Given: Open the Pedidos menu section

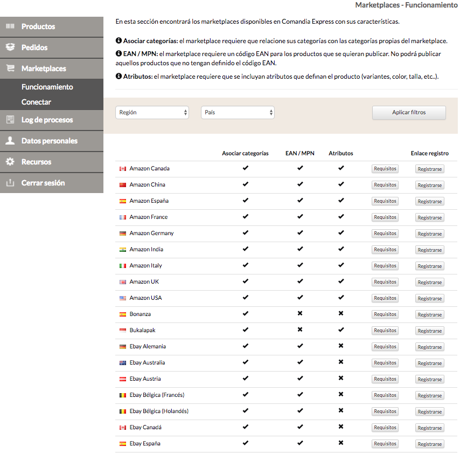Looking at the screenshot, I should point(52,47).
